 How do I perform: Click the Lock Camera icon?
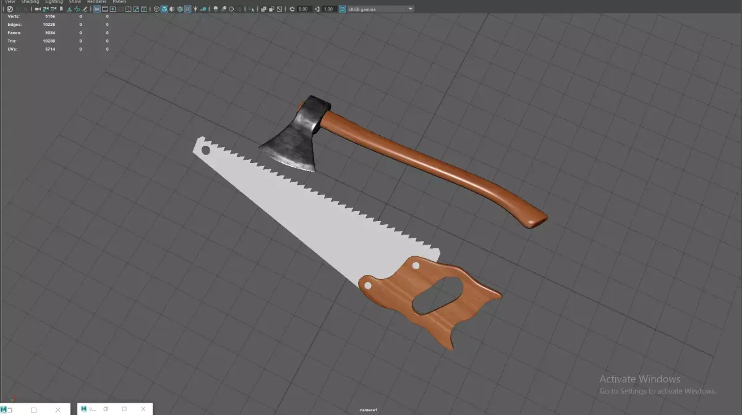coord(45,9)
